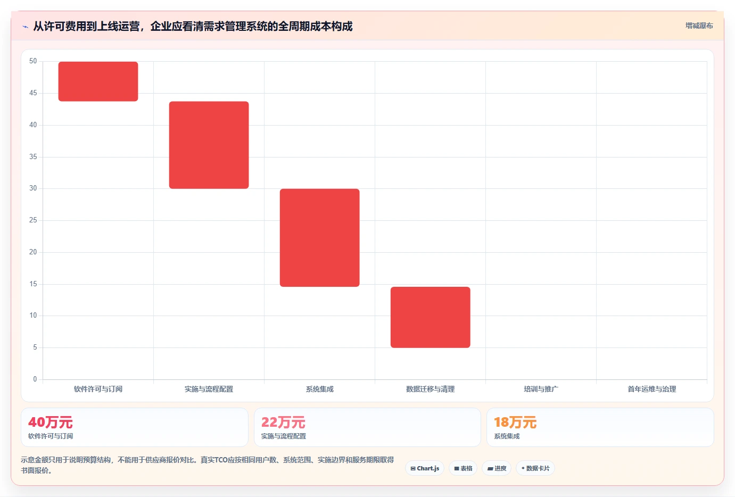Open the 数据卡片 chip
735x497 pixels.
click(x=535, y=468)
